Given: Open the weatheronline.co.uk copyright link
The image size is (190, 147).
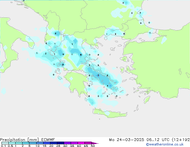Looking at the screenshot, I should coord(165,144).
